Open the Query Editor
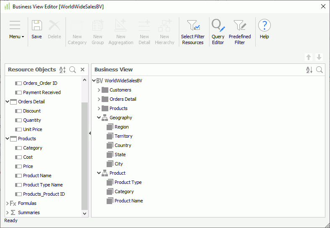Screen dimensions: 330x228 pyautogui.click(x=218, y=26)
